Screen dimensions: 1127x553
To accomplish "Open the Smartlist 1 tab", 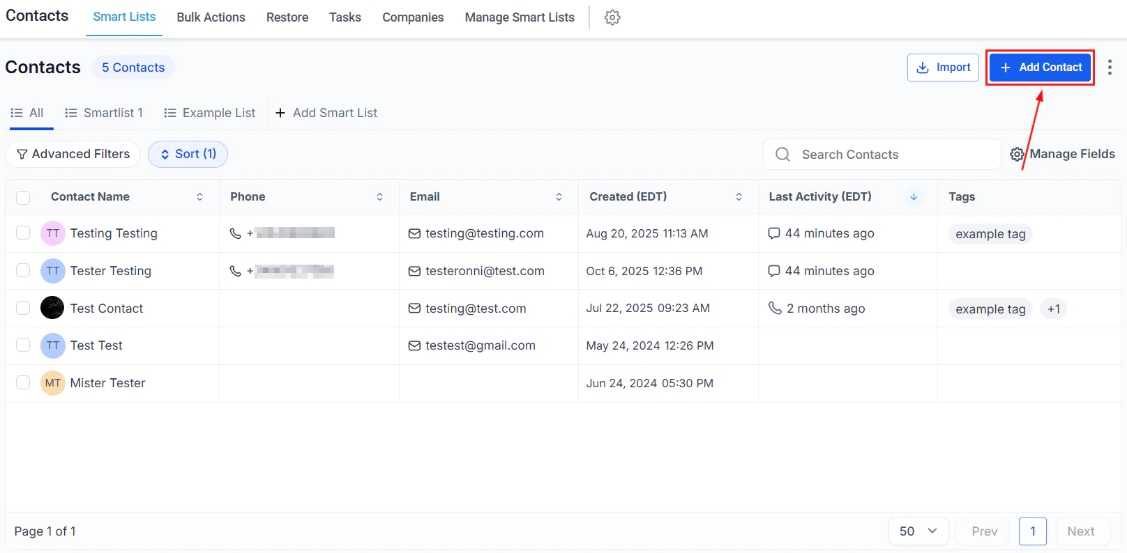I will (104, 113).
